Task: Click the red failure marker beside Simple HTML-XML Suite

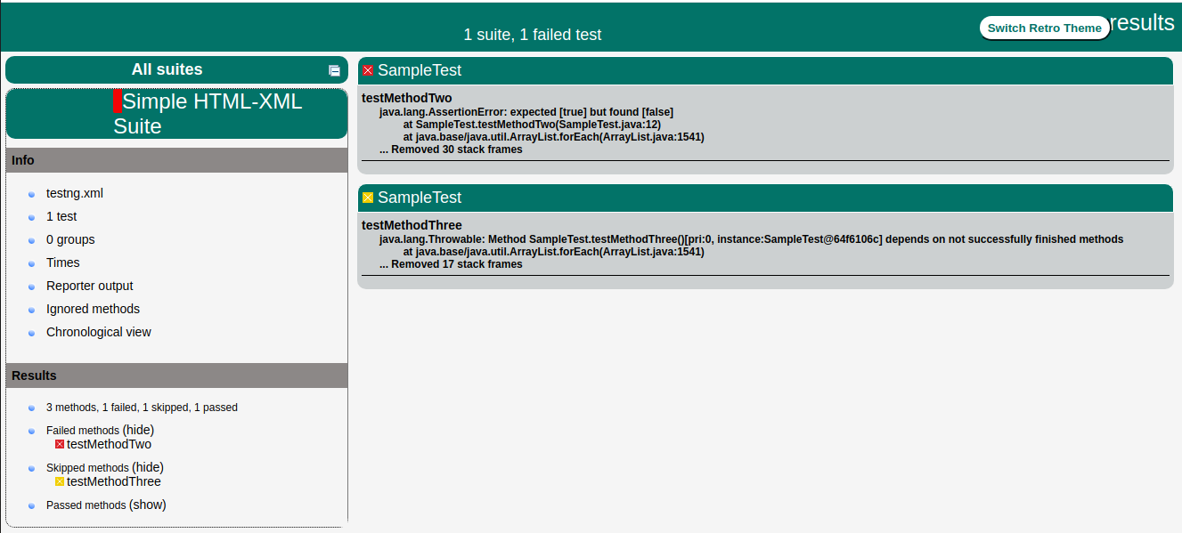Action: pyautogui.click(x=117, y=101)
